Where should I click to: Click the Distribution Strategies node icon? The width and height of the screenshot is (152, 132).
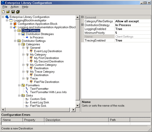(x=23, y=34)
